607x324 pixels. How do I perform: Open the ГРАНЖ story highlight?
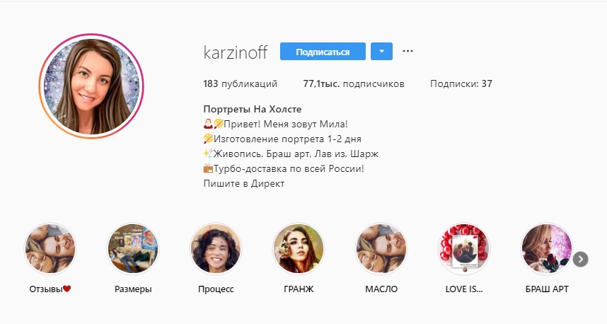tap(299, 248)
